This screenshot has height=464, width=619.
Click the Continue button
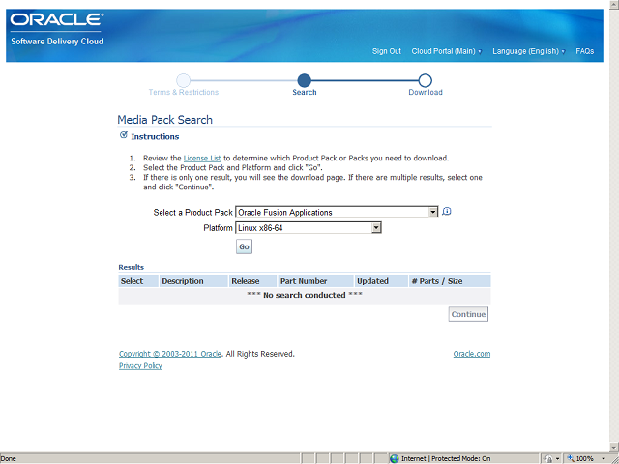468,314
